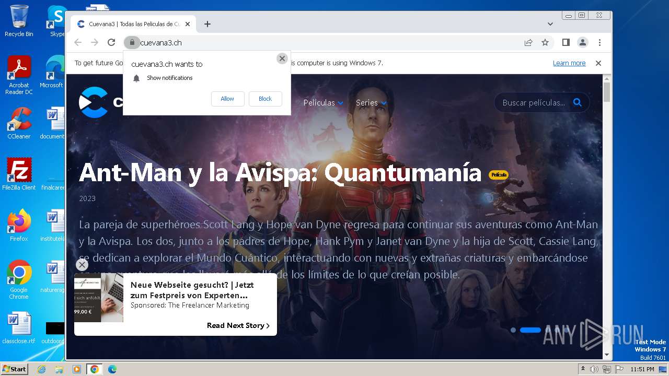This screenshot has width=669, height=376.
Task: Close the notification permission popup
Action: coord(282,58)
